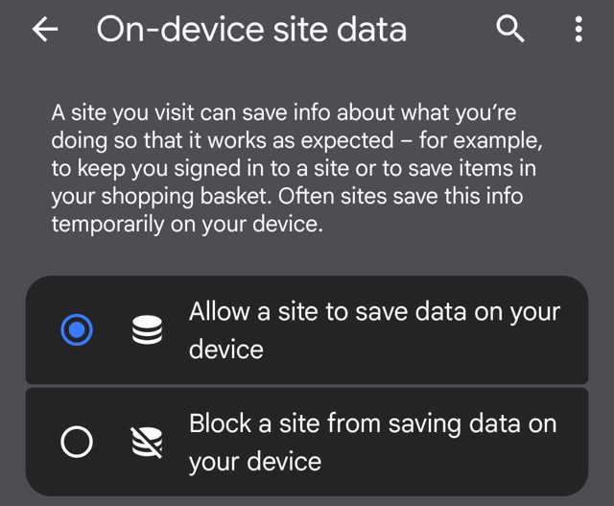This screenshot has width=614, height=506.
Task: Click the crossed-out database icon beside Block
Action: [x=147, y=442]
